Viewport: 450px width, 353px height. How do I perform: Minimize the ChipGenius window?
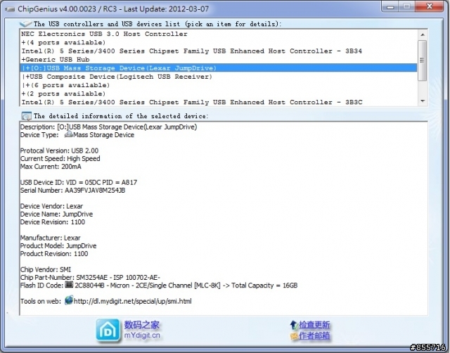(390, 6)
